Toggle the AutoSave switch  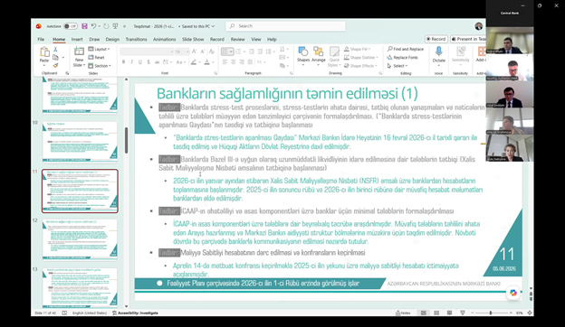point(71,26)
